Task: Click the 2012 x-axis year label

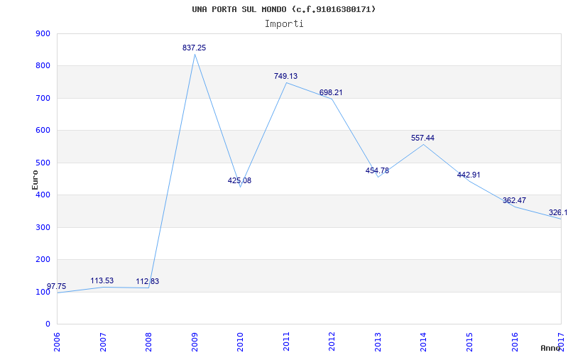Action: 332,342
